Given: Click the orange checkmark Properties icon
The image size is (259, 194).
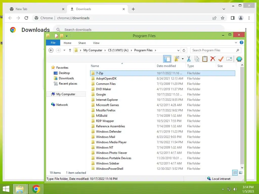Looking at the screenshot, I should pos(221,59).
